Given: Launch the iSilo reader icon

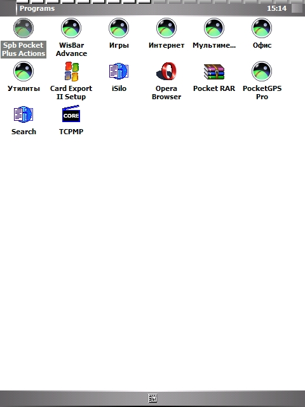Looking at the screenshot, I should pyautogui.click(x=119, y=71).
